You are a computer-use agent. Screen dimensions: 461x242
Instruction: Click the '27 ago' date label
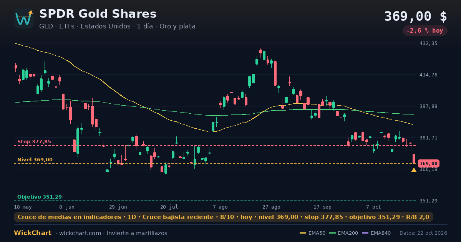click(x=271, y=207)
